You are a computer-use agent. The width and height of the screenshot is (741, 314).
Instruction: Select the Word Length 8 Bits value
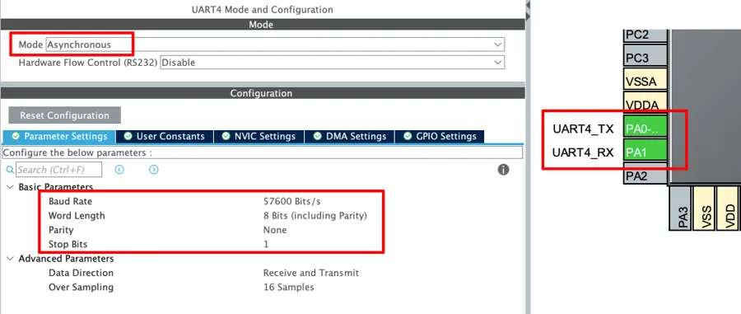point(315,216)
